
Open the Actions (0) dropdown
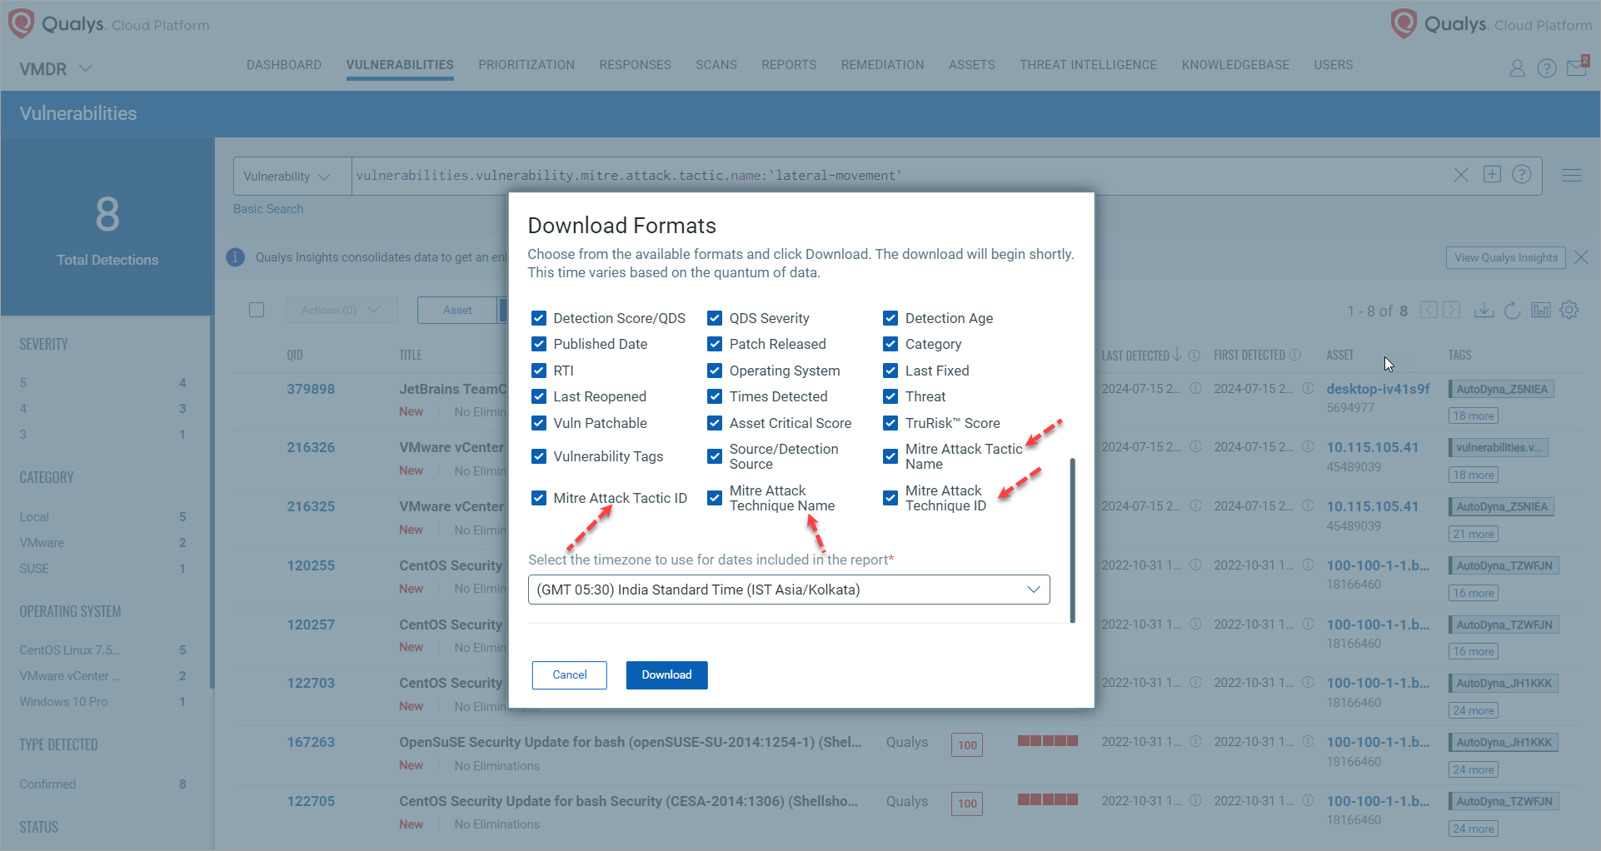tap(342, 310)
